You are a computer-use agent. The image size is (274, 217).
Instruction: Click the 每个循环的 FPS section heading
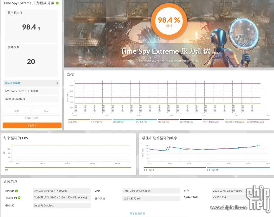pos(16,138)
